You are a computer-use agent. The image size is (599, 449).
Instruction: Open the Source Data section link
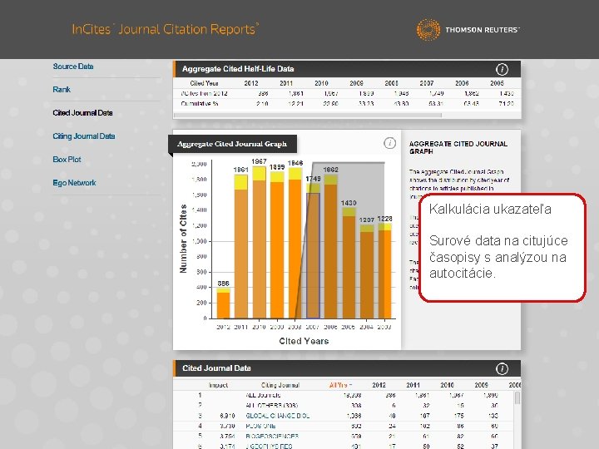click(73, 67)
